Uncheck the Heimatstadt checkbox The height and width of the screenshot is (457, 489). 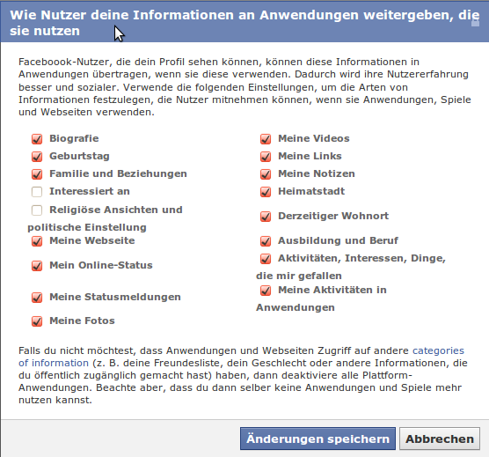pos(266,192)
